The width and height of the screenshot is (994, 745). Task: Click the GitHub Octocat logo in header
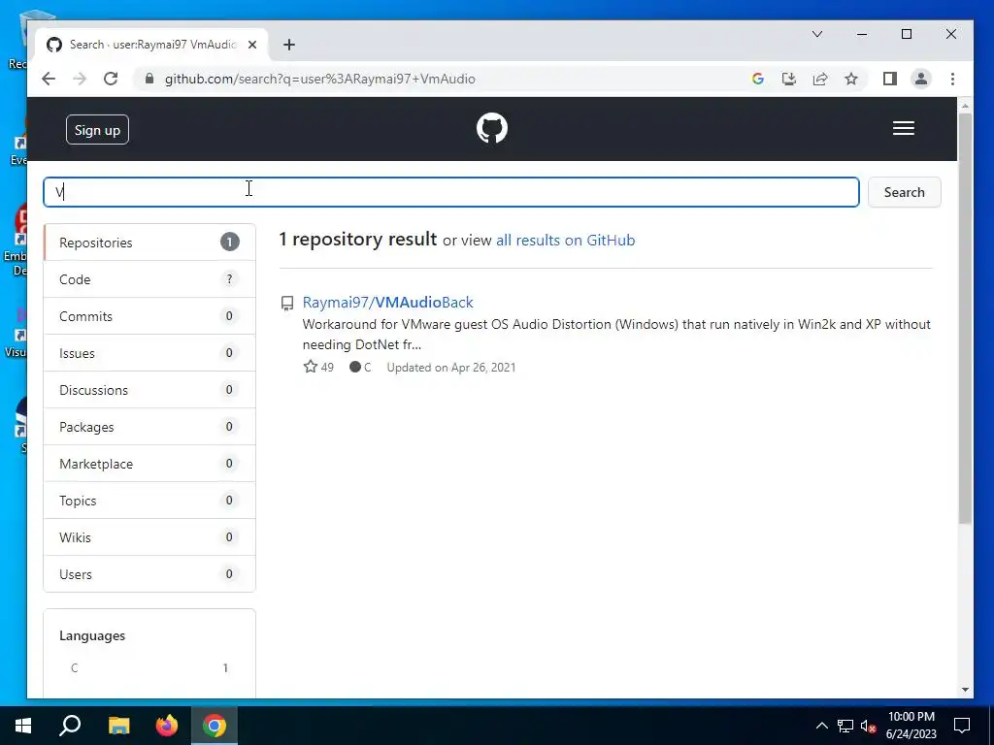[492, 129]
